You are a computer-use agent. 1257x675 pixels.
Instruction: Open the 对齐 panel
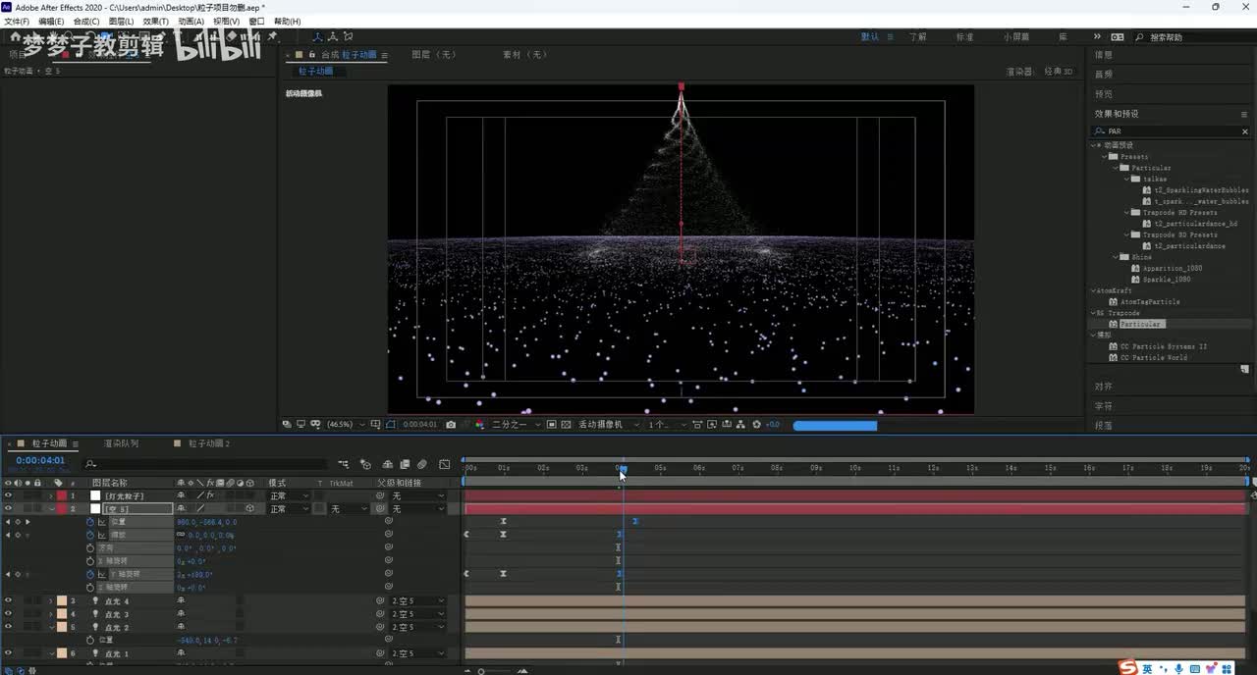click(x=1104, y=387)
